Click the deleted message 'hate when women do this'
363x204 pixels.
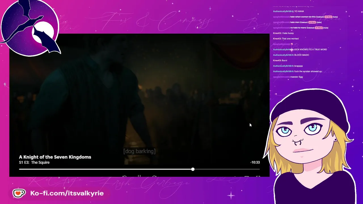pyautogui.click(x=303, y=17)
